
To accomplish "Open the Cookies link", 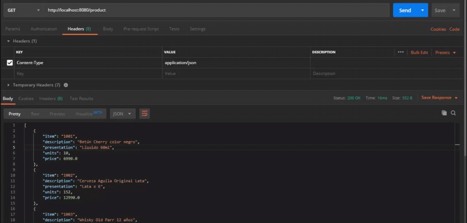I will coord(438,29).
